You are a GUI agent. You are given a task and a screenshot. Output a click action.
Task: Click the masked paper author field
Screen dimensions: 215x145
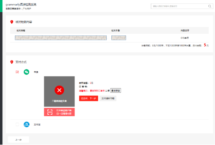click(x=119, y=38)
